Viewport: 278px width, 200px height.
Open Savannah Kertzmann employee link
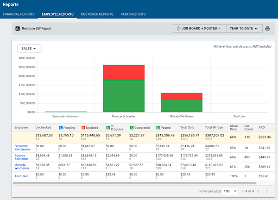22,148
